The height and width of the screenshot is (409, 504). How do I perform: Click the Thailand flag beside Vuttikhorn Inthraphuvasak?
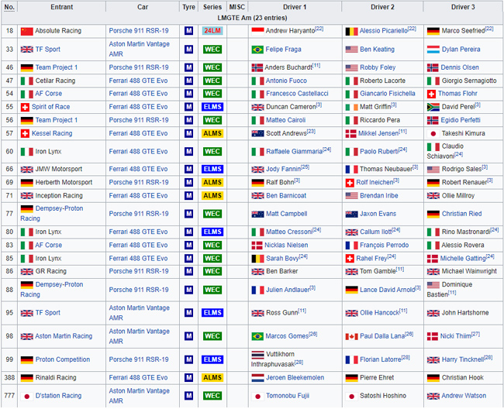[257, 355]
